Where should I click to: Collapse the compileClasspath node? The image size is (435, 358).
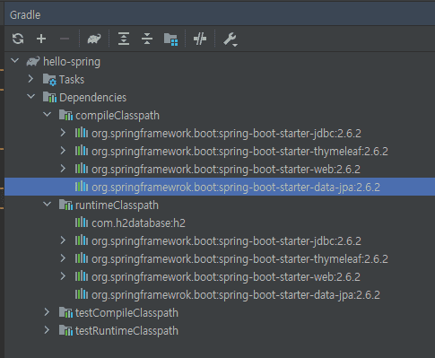(x=48, y=115)
